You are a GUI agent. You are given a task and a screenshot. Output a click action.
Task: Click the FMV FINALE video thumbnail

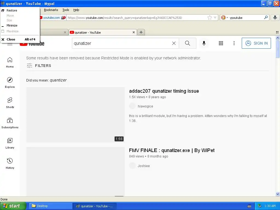click(75, 171)
